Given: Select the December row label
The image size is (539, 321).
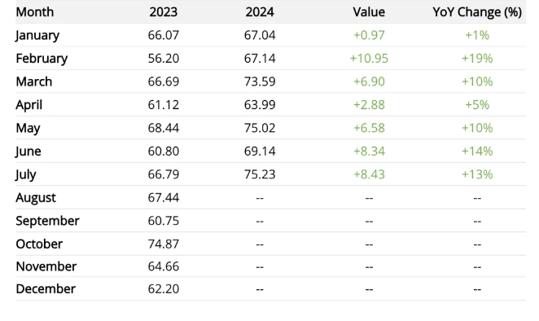Looking at the screenshot, I should (46, 289).
